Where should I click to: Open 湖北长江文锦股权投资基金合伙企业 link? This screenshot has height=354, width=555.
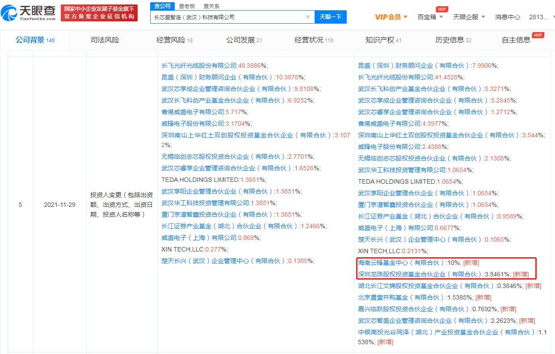click(x=426, y=286)
